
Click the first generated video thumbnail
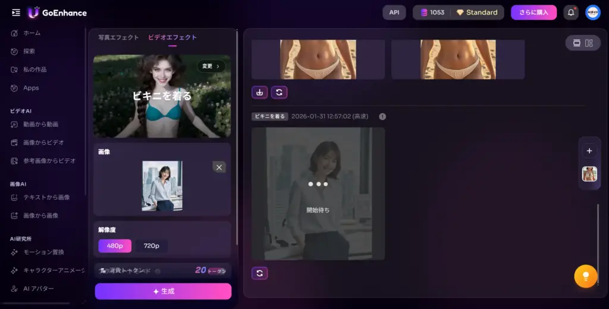318,59
